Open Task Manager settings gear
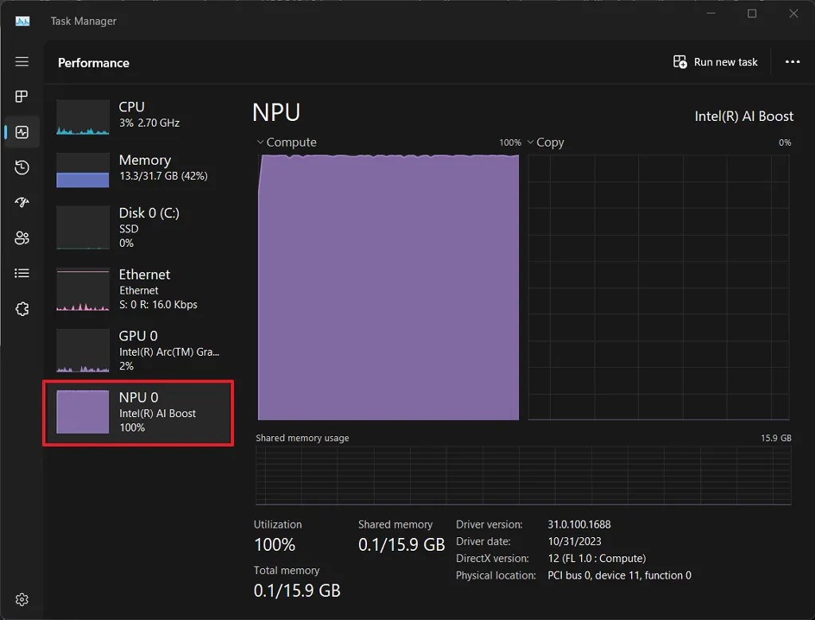 (x=21, y=599)
